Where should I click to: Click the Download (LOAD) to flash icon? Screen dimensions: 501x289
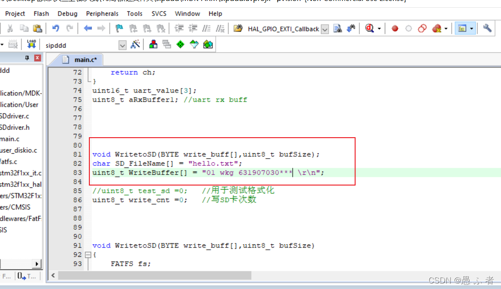(x=31, y=44)
